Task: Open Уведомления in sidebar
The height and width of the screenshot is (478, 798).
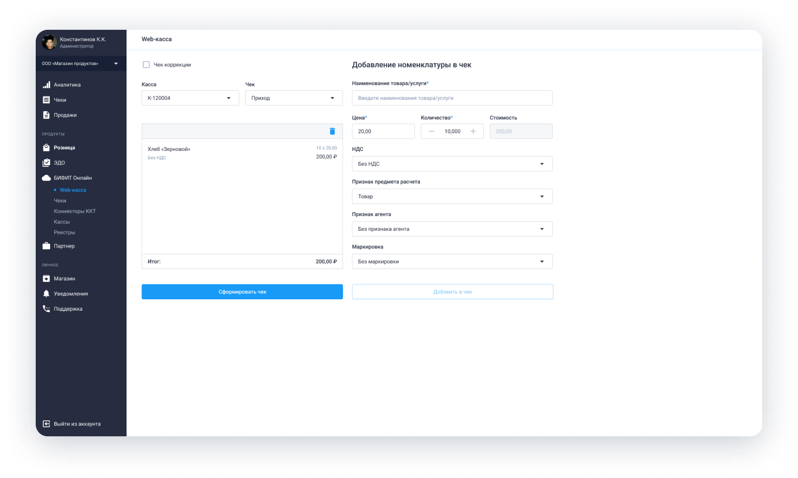Action: tap(71, 294)
